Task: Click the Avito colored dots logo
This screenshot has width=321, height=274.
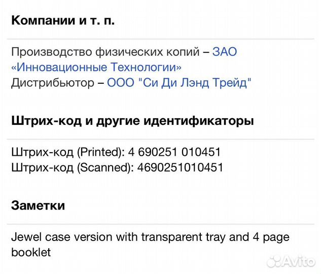Action: 274,261
